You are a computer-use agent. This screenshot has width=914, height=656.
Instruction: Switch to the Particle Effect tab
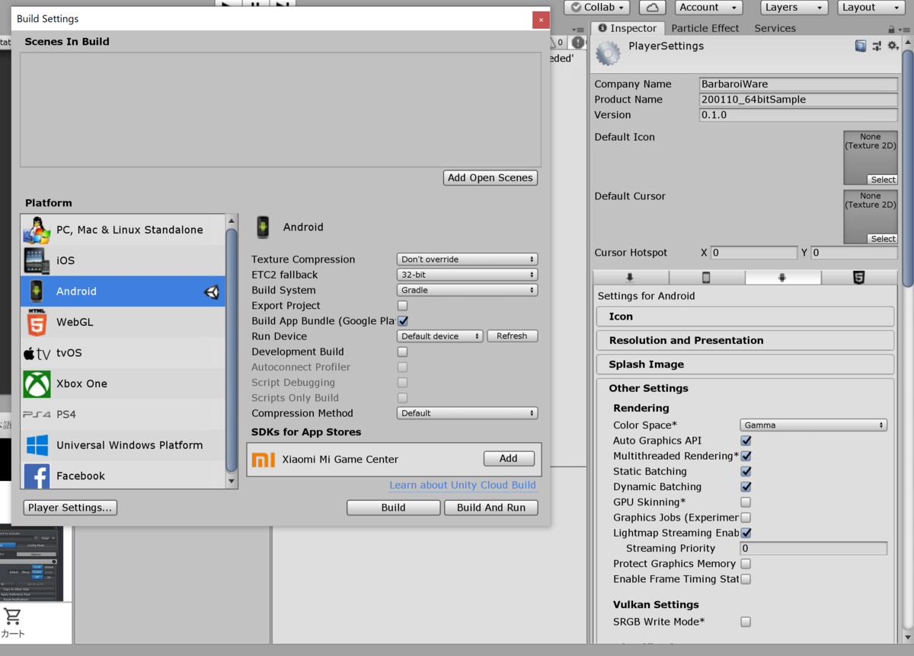[705, 28]
